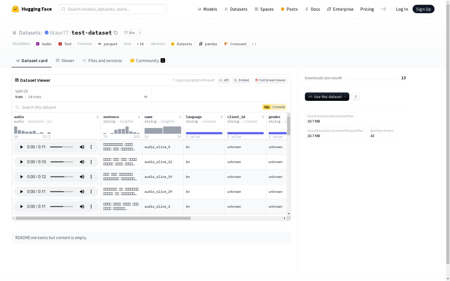Image resolution: width=450 pixels, height=281 pixels.
Task: Click the Embed button
Action: coord(241,80)
